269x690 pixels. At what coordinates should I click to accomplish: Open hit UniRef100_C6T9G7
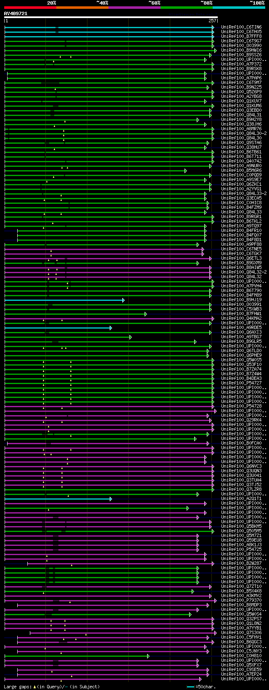241,41
